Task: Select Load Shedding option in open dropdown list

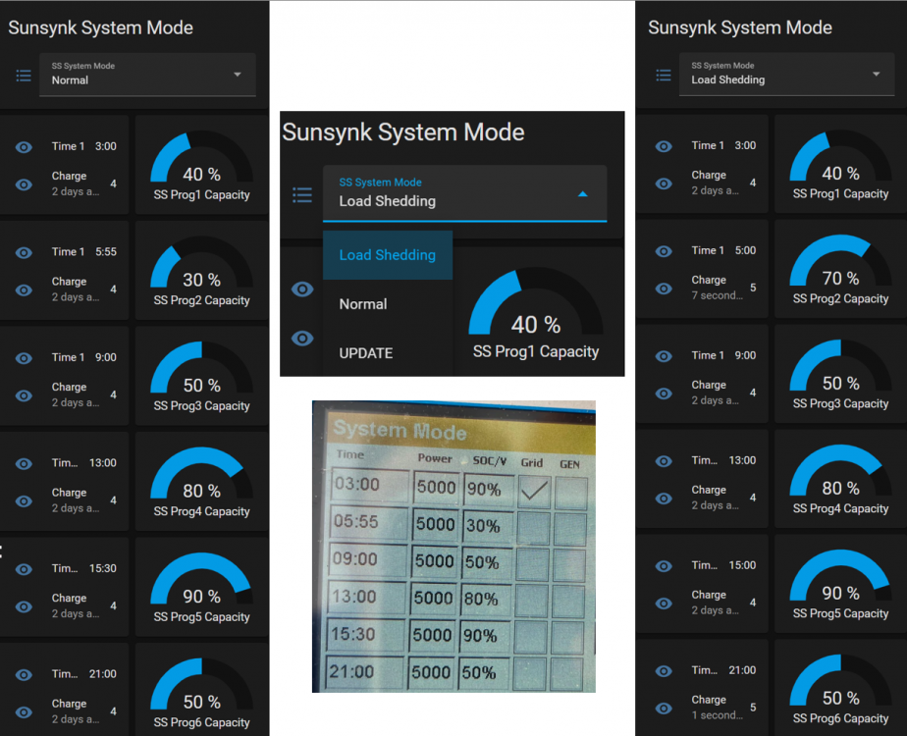Action: [388, 255]
